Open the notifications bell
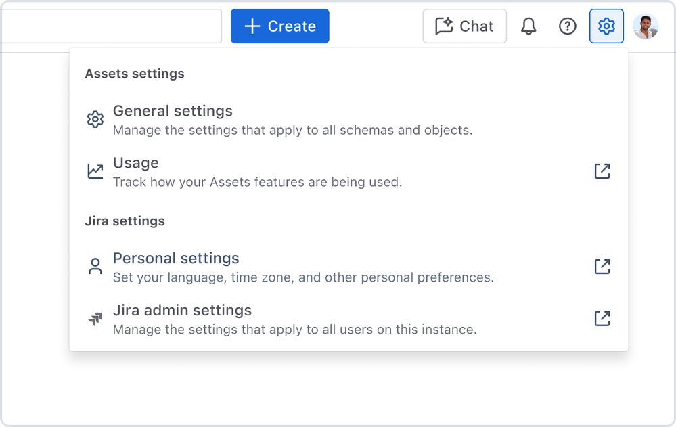Screen dimensions: 676x427 pos(528,26)
